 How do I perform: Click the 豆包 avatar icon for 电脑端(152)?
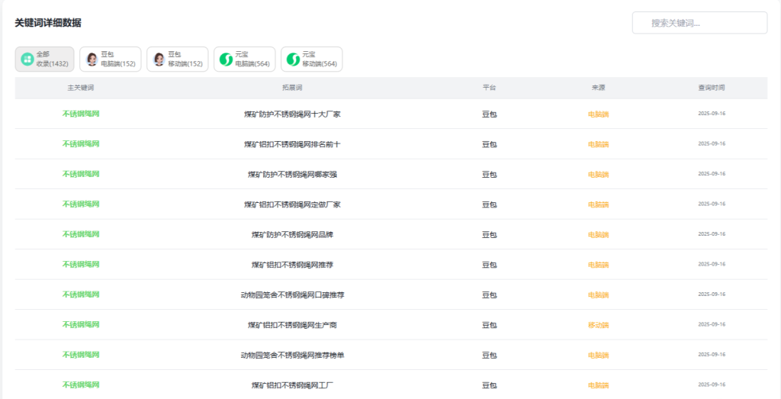point(92,59)
